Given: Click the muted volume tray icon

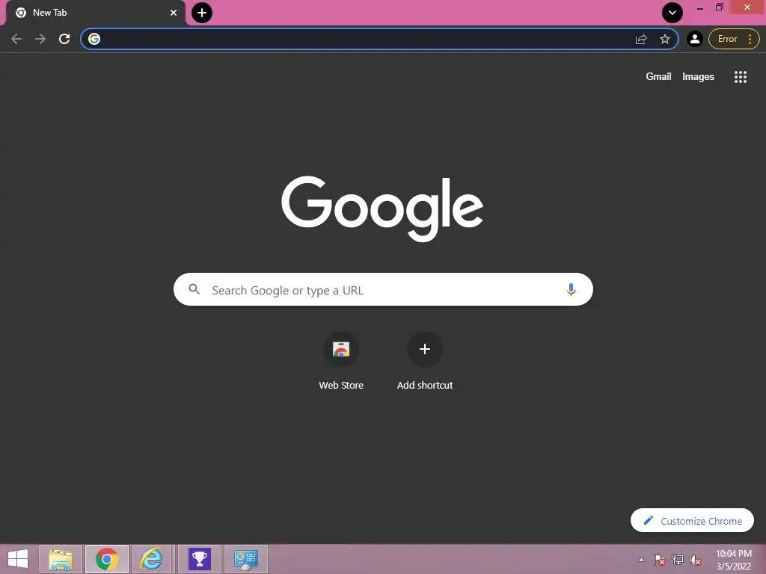Looking at the screenshot, I should coord(695,560).
